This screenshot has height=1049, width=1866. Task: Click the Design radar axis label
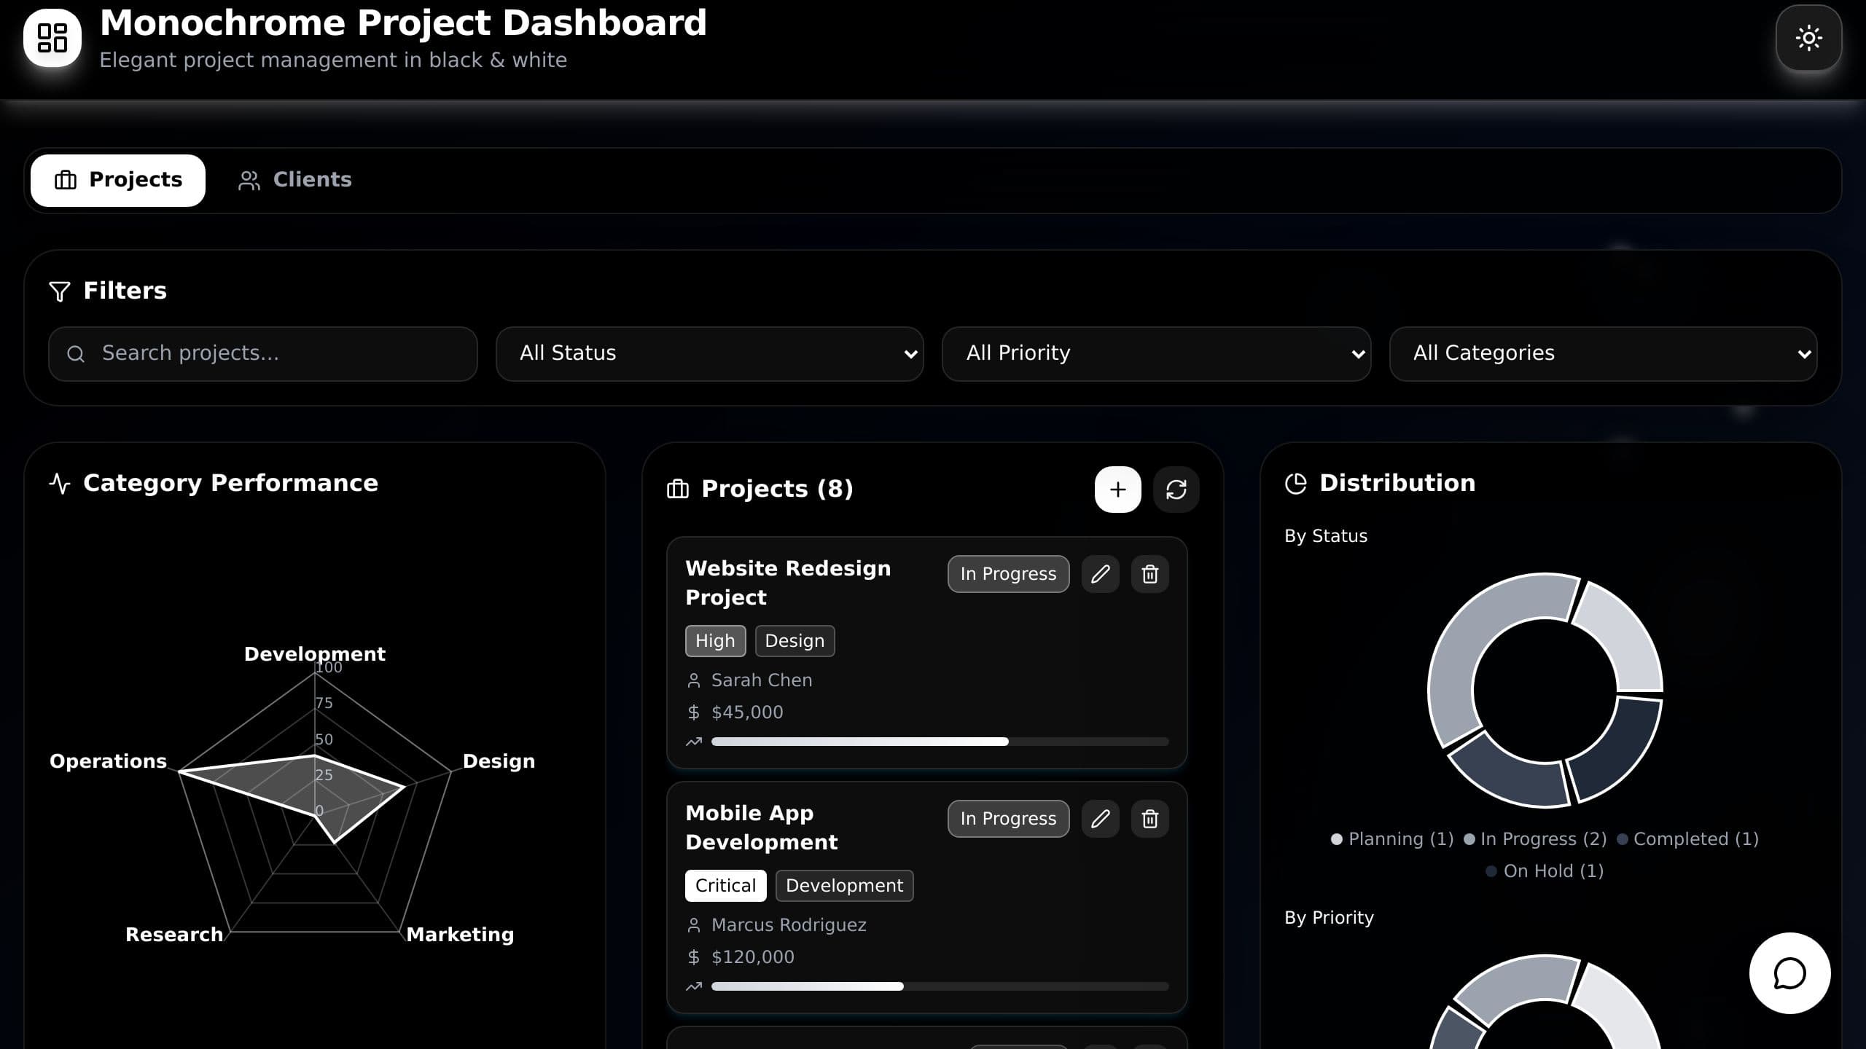point(499,761)
